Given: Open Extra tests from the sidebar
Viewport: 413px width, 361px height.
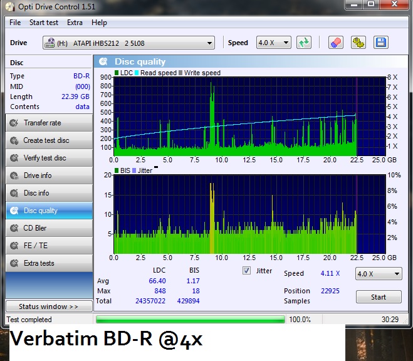Looking at the screenshot, I should pos(49,263).
